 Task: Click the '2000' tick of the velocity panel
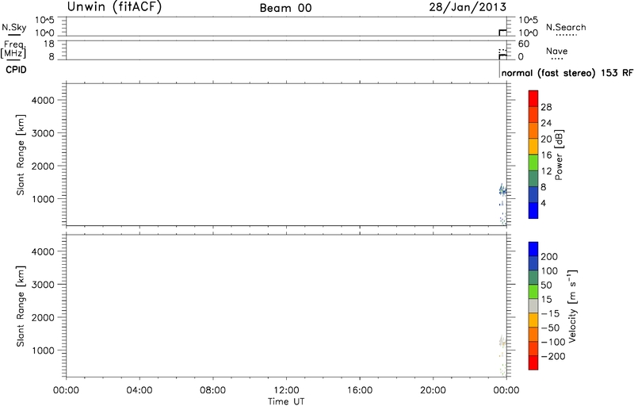tap(43, 317)
